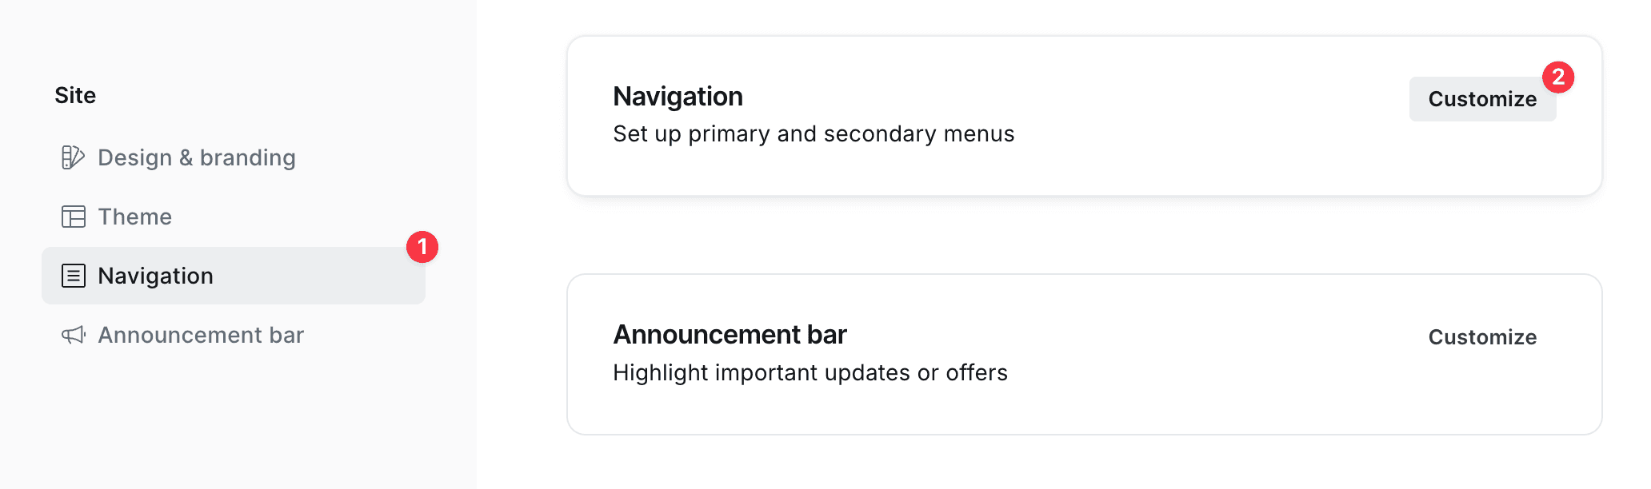This screenshot has height=489, width=1651.
Task: Click the red badge numbered 2
Action: tap(1558, 78)
